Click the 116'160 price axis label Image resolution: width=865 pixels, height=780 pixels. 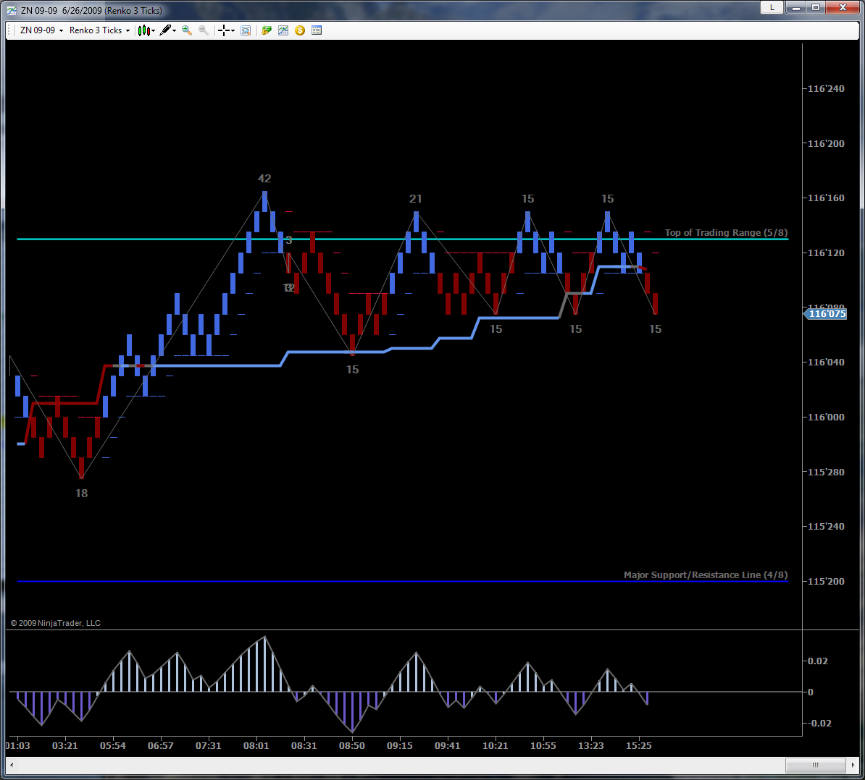click(826, 198)
